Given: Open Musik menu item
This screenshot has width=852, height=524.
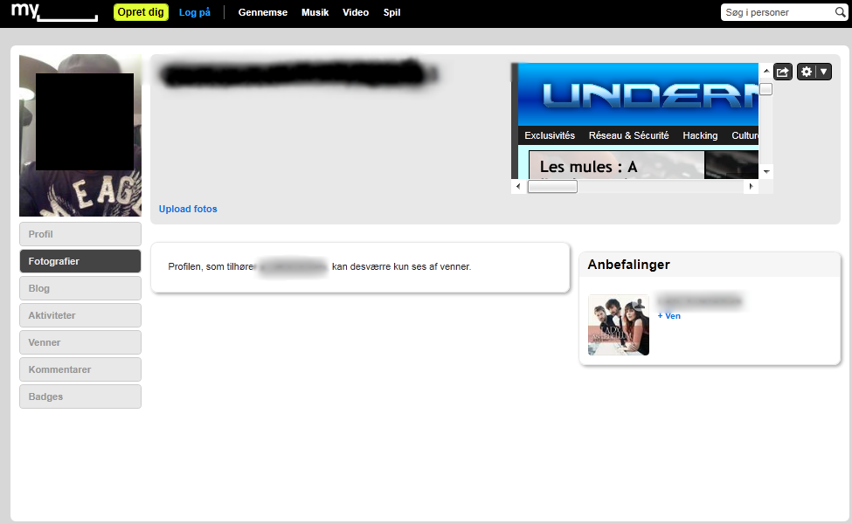Looking at the screenshot, I should pos(315,12).
